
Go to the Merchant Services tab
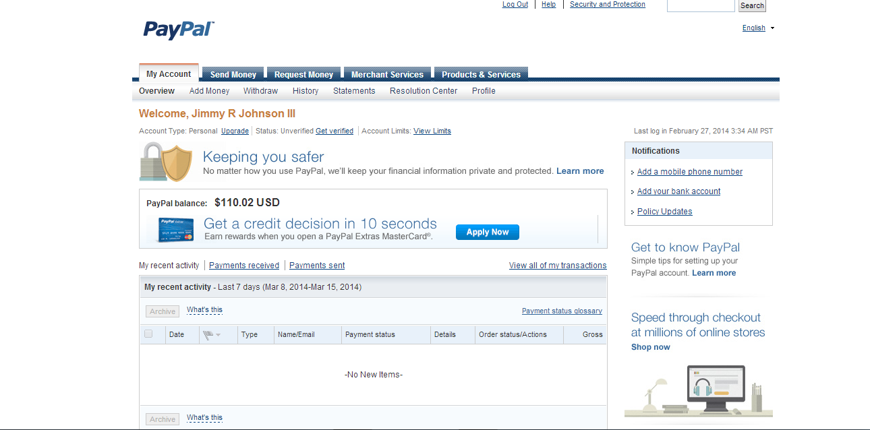(387, 75)
